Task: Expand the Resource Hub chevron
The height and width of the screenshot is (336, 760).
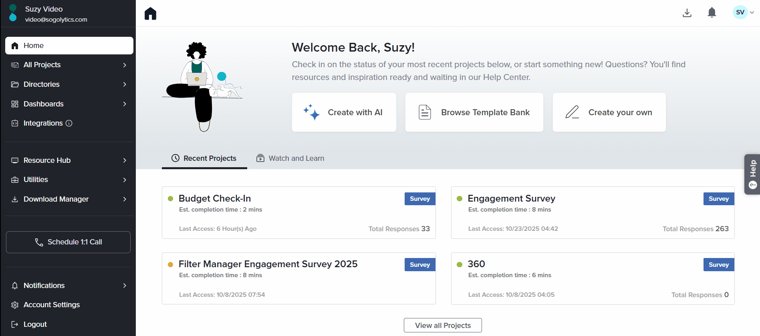Action: pyautogui.click(x=125, y=160)
